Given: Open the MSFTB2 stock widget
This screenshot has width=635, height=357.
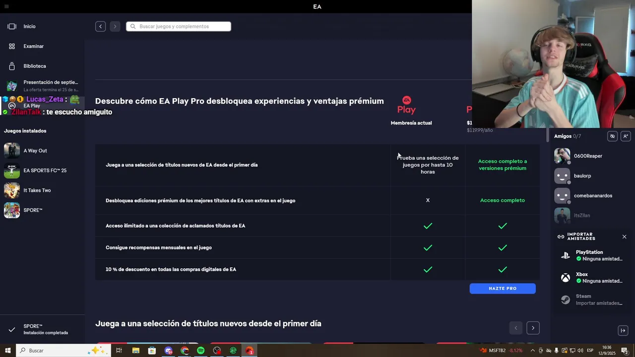Looking at the screenshot, I should pos(501,351).
